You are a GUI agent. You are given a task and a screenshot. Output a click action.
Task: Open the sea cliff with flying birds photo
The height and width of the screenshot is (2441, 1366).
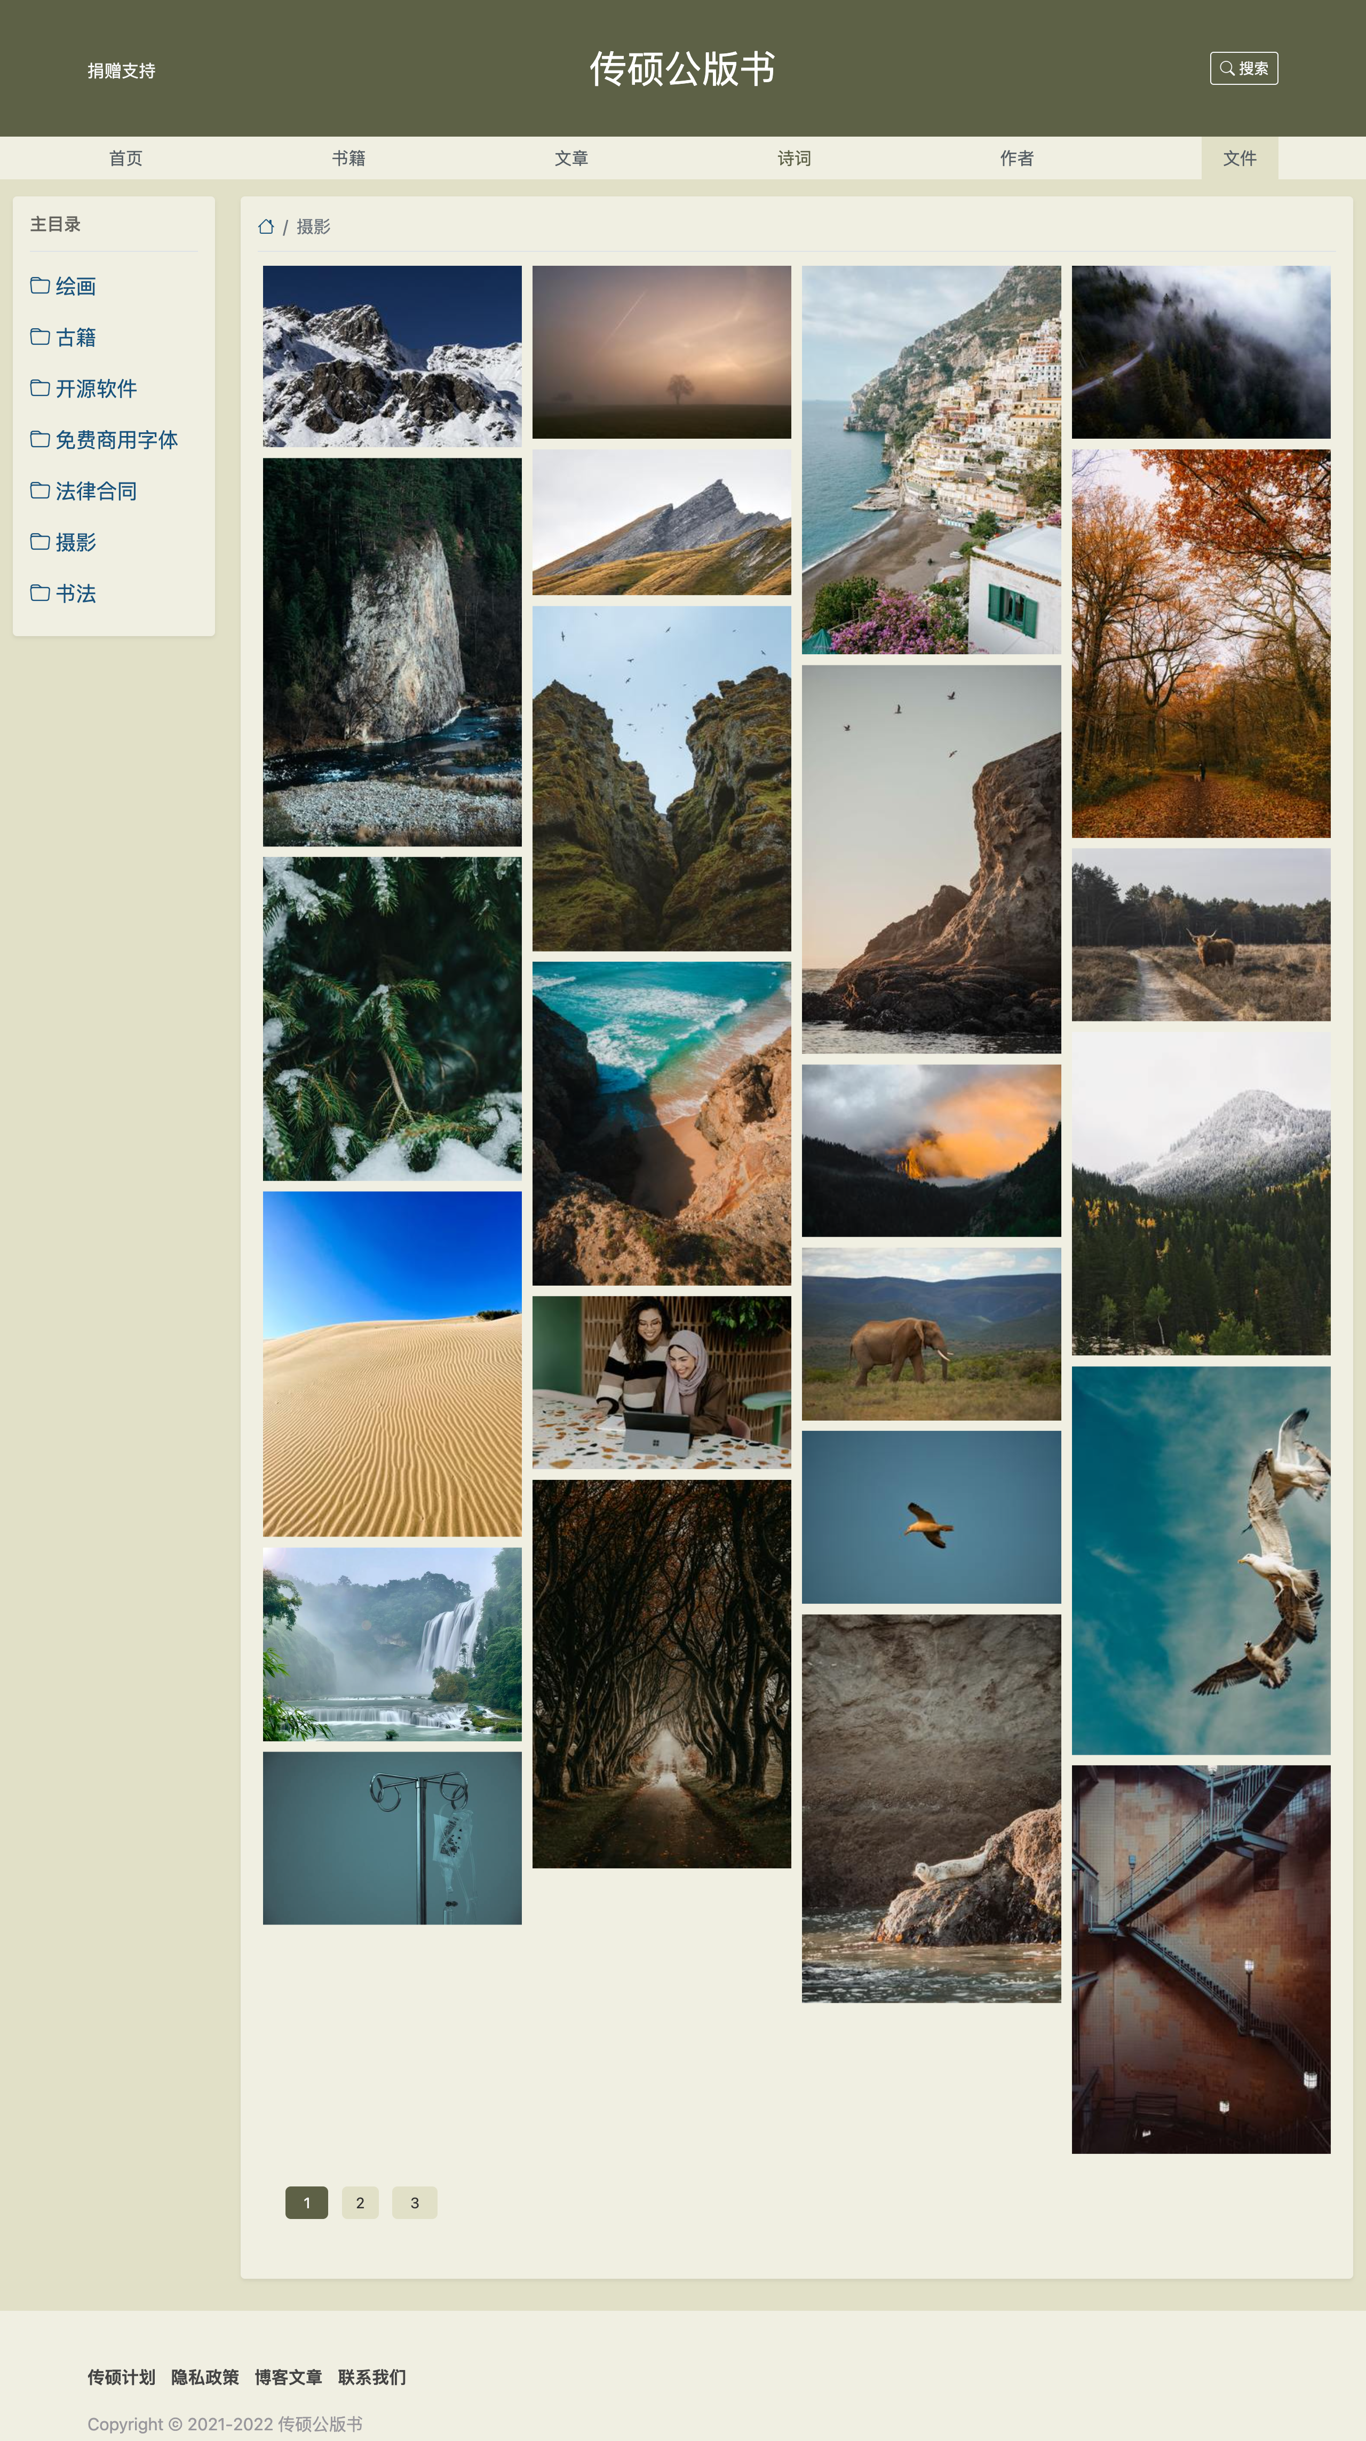931,859
